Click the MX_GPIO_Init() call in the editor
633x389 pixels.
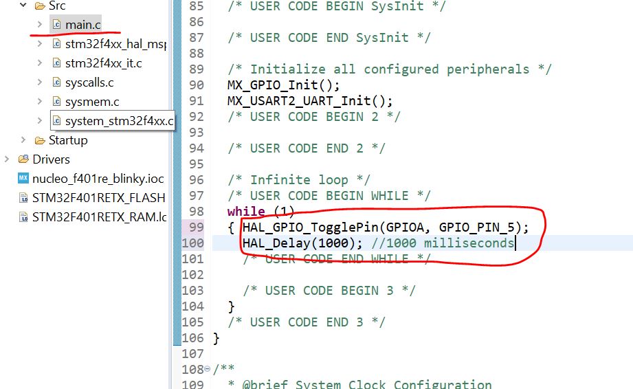coord(283,85)
